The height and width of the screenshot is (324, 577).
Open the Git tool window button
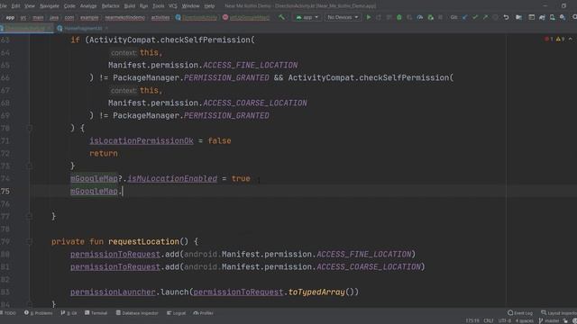click(x=69, y=313)
